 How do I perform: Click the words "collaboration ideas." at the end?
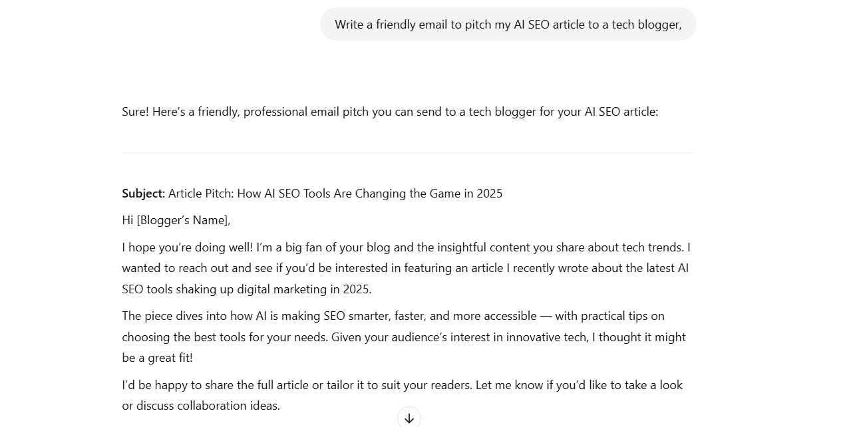pyautogui.click(x=230, y=406)
